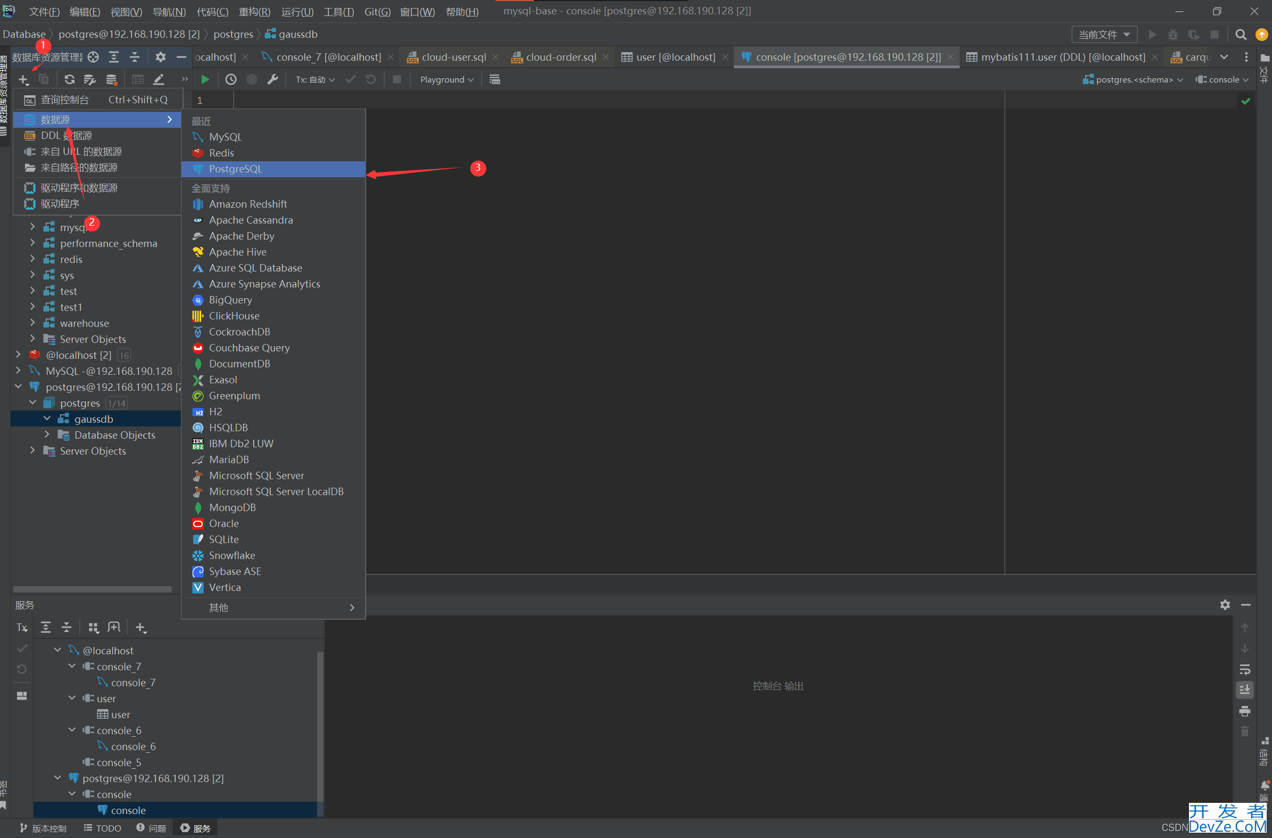1272x838 pixels.
Task: Click DDL mapping stack icon in database toolbar
Action: [111, 79]
